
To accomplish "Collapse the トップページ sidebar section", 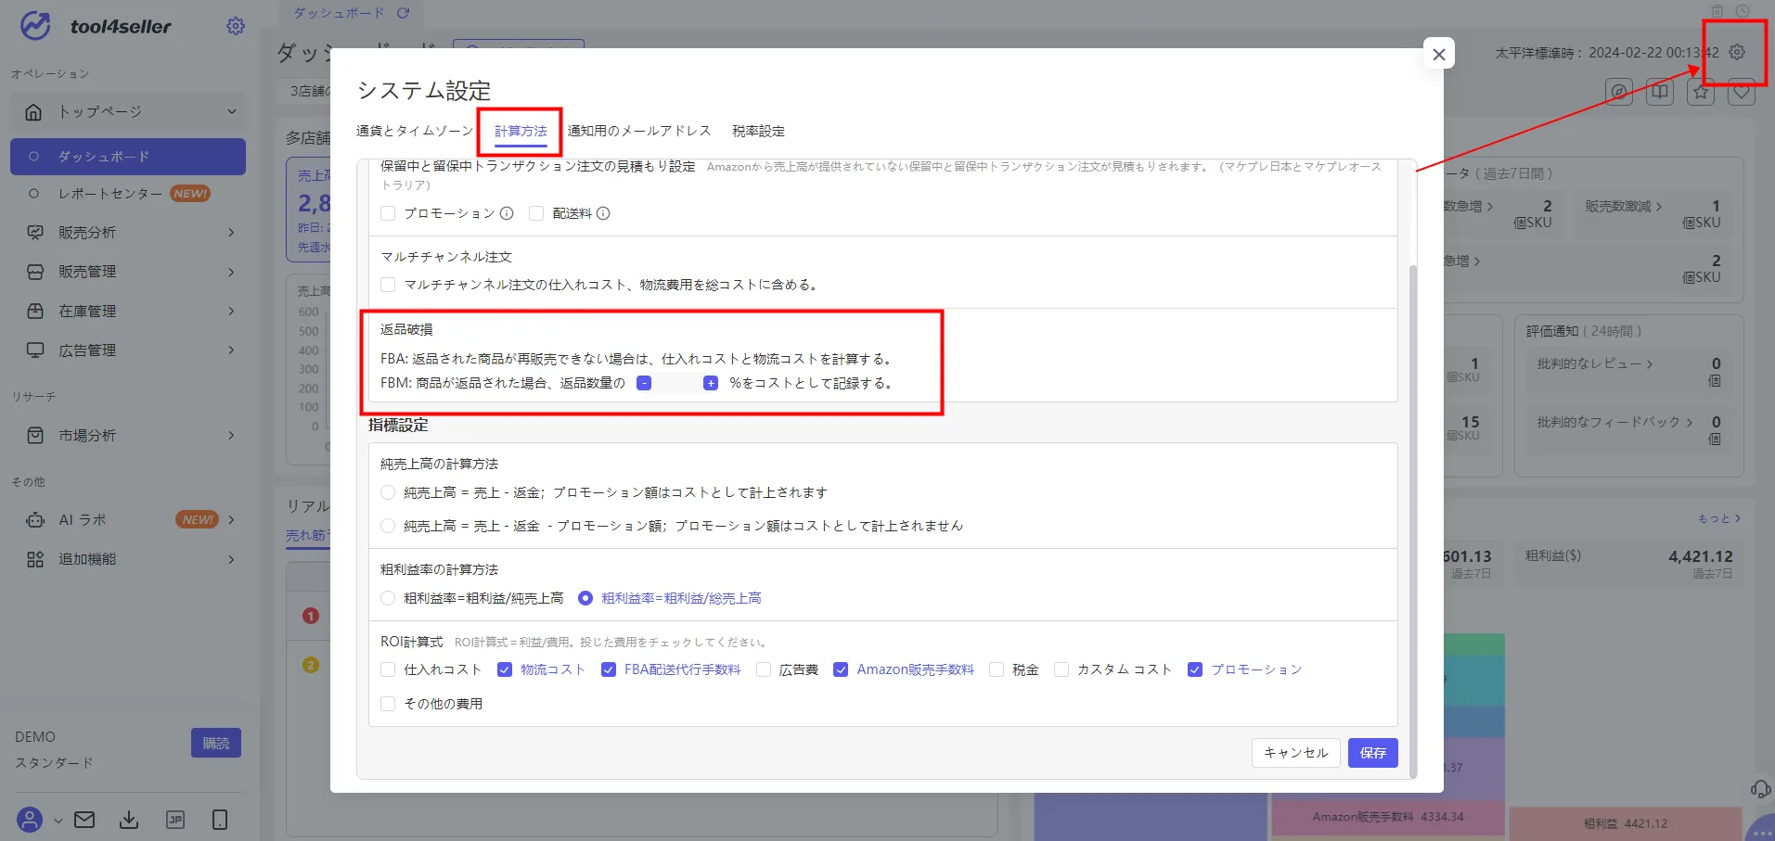I will tap(231, 112).
